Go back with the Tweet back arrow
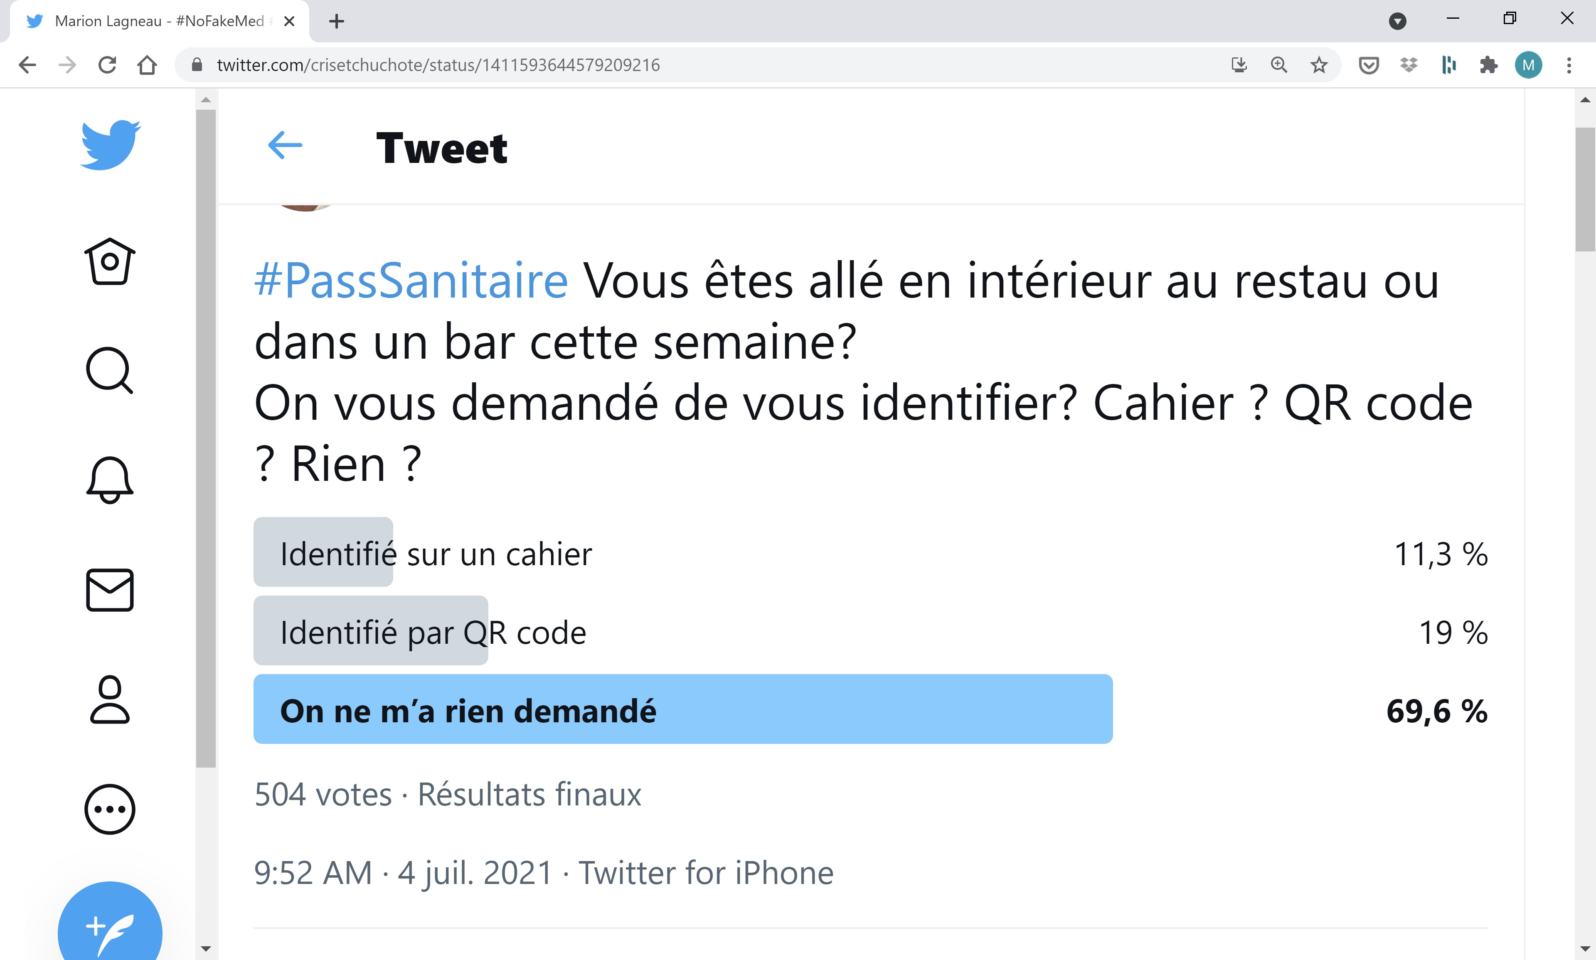The image size is (1596, 960). point(285,145)
